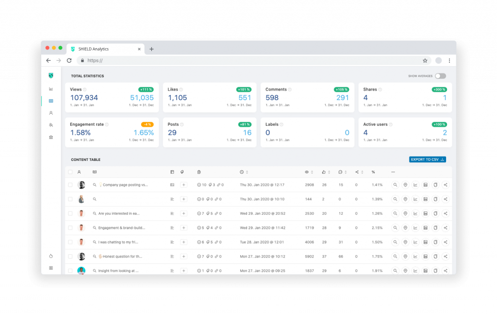Enable the Show Averages toggle
497x315 pixels.
(441, 76)
